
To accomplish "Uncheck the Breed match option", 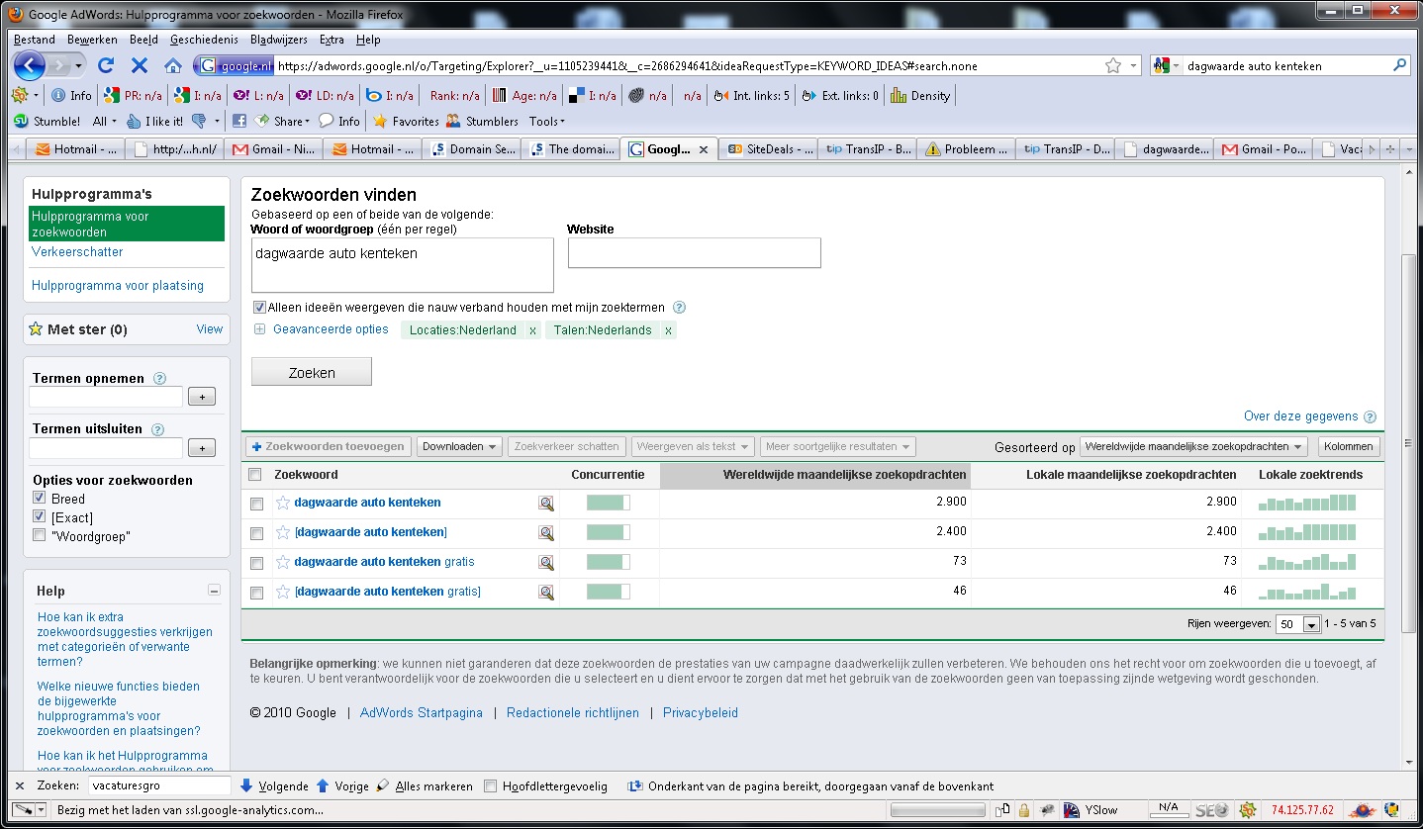I will 39,499.
